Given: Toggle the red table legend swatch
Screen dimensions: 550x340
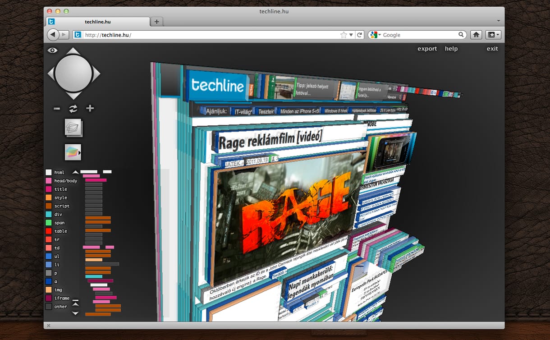Looking at the screenshot, I should 48,231.
